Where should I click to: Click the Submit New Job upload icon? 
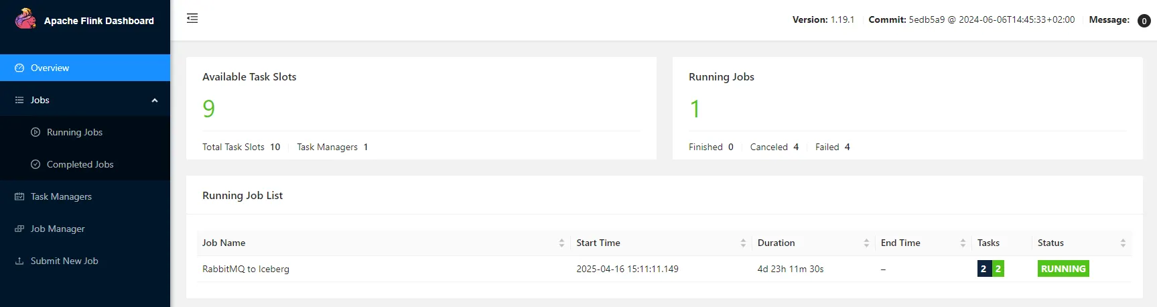pos(19,261)
